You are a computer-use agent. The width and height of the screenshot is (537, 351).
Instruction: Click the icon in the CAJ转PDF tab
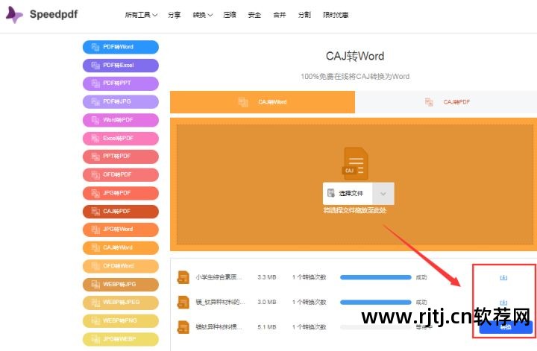pyautogui.click(x=429, y=102)
